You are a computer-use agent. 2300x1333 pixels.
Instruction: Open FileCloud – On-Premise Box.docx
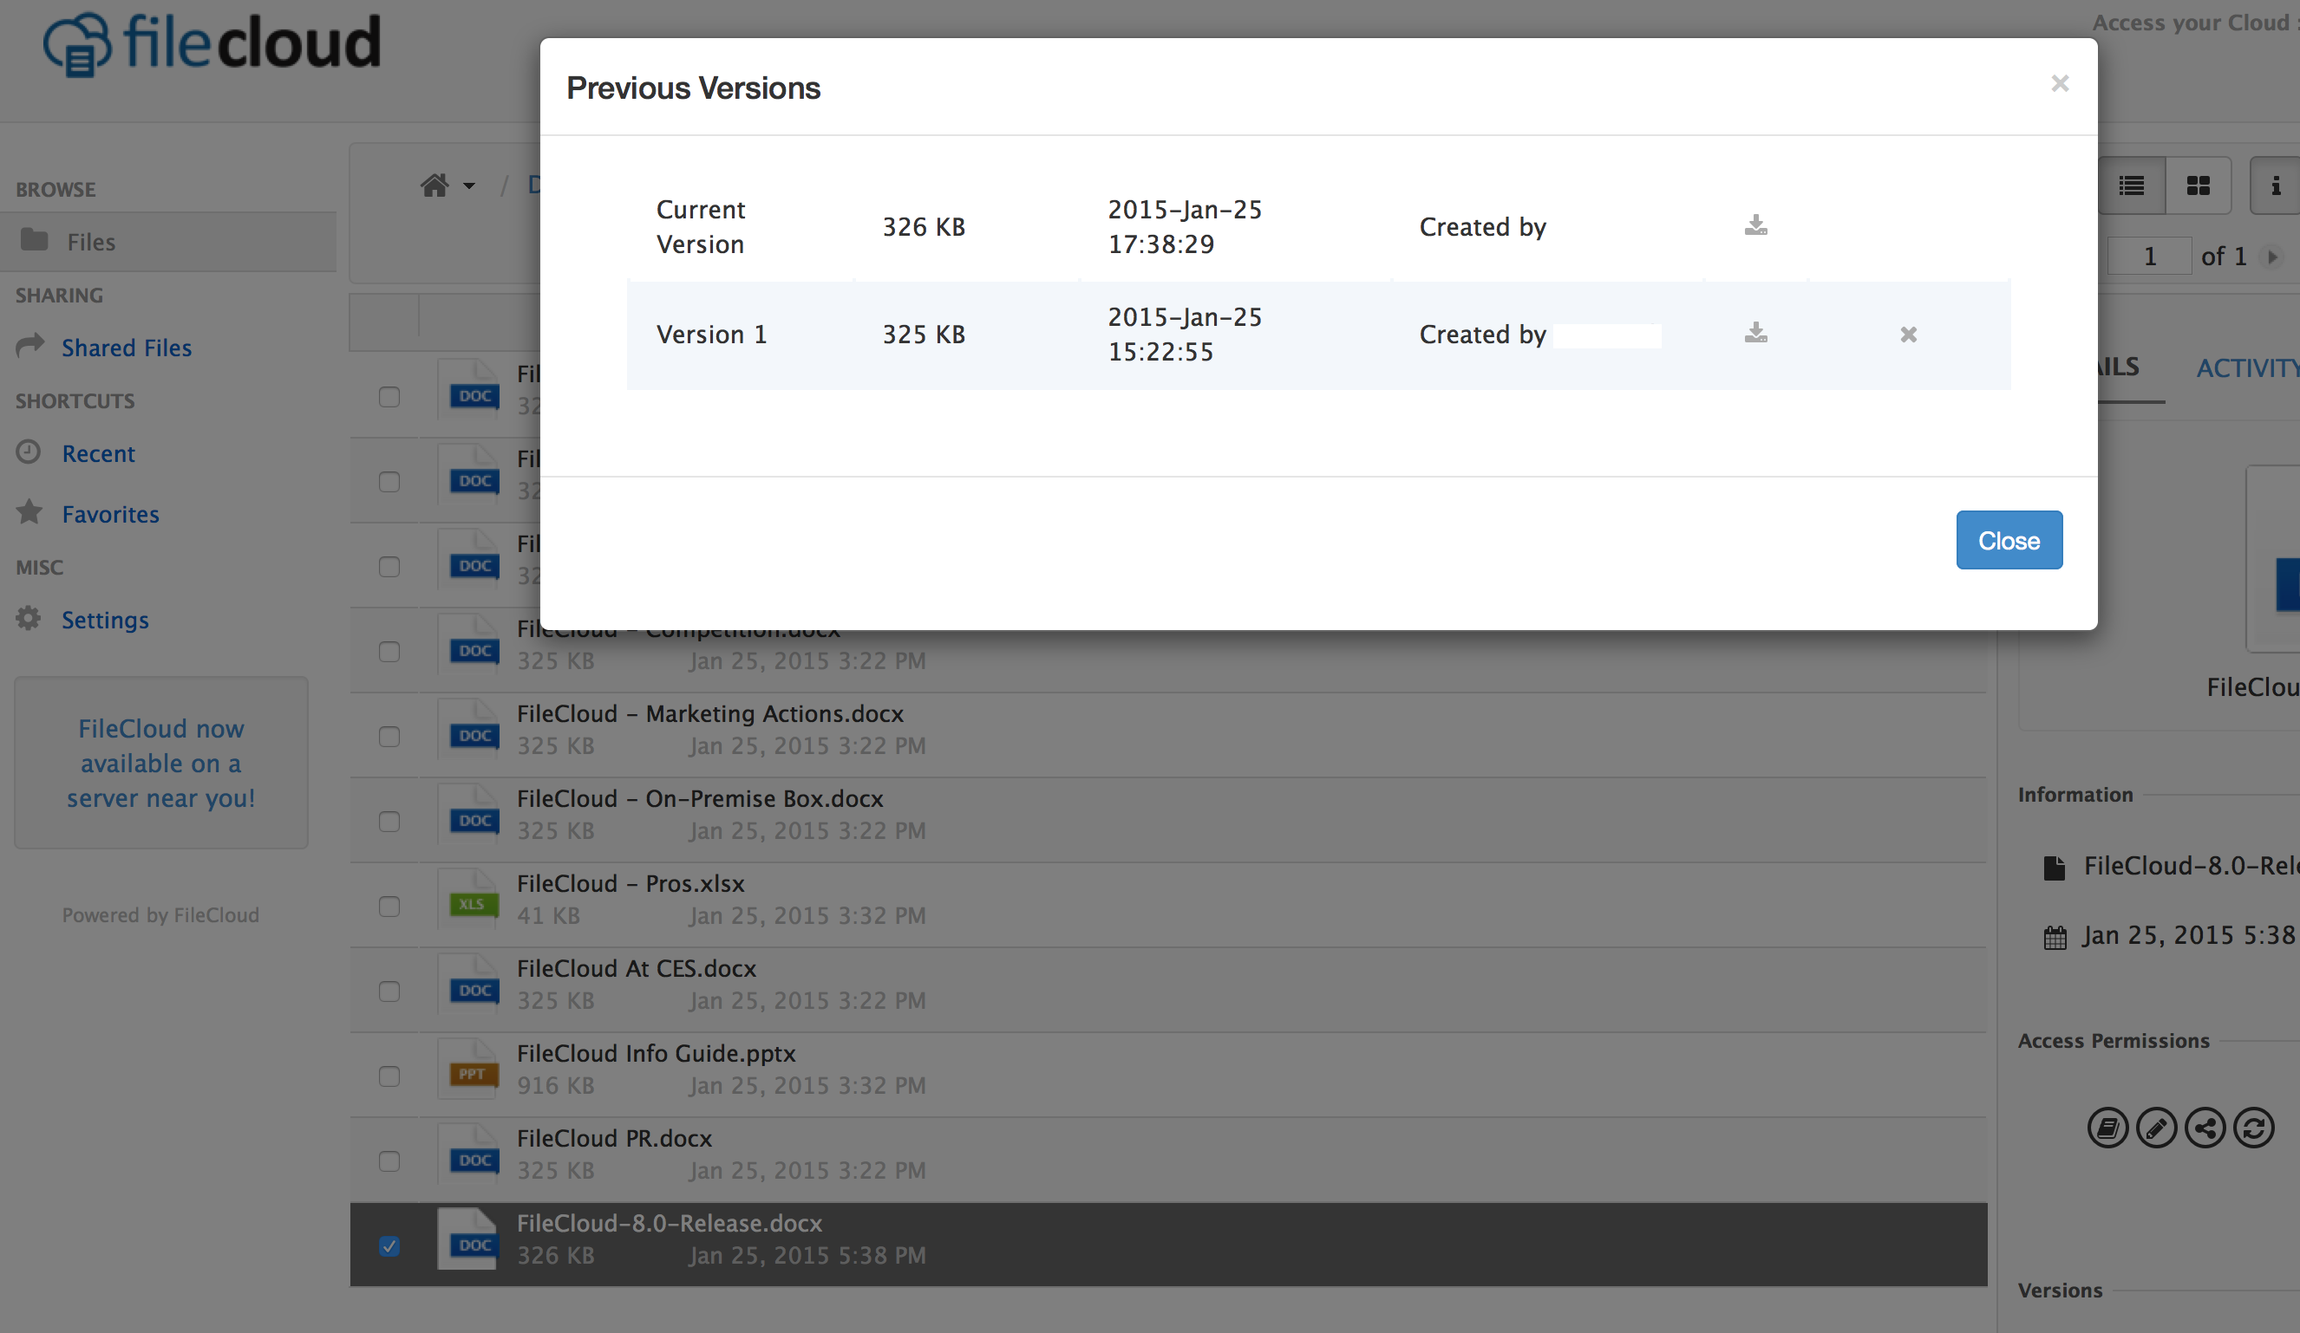point(700,798)
